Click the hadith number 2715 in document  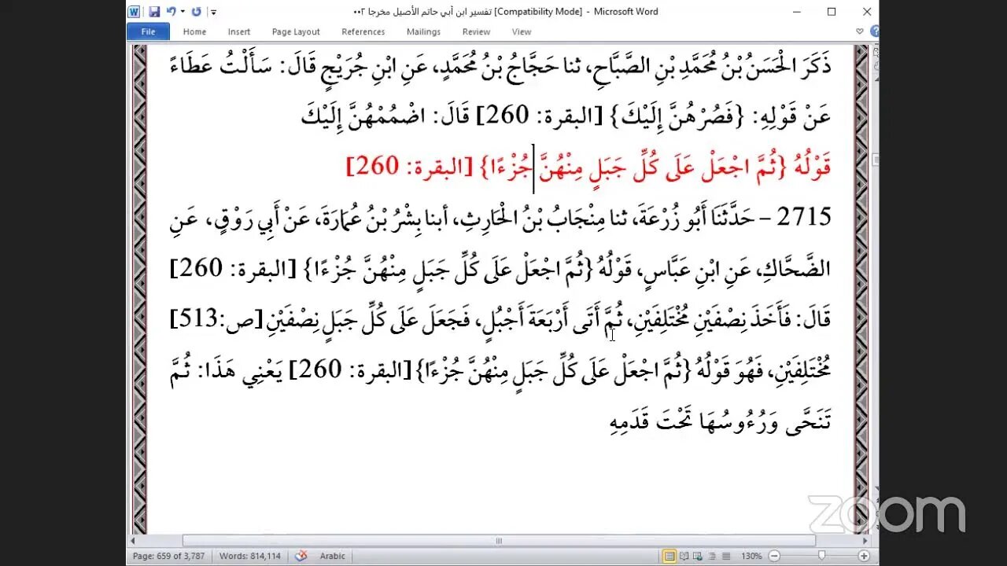803,216
